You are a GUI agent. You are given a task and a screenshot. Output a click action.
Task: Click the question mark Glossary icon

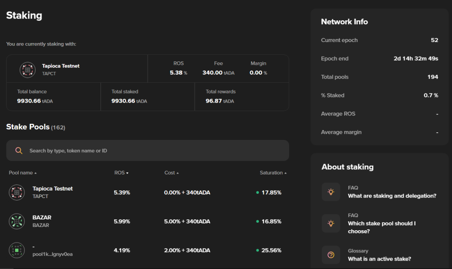coord(331,255)
